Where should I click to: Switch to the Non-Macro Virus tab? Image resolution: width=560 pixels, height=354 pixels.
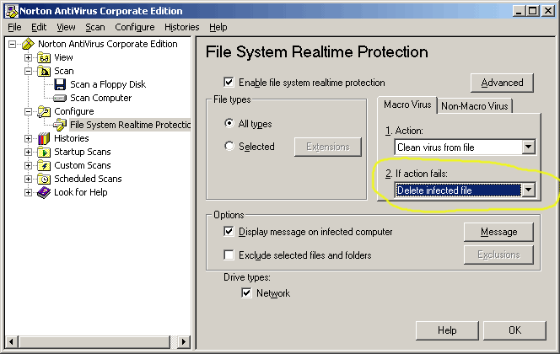[474, 106]
